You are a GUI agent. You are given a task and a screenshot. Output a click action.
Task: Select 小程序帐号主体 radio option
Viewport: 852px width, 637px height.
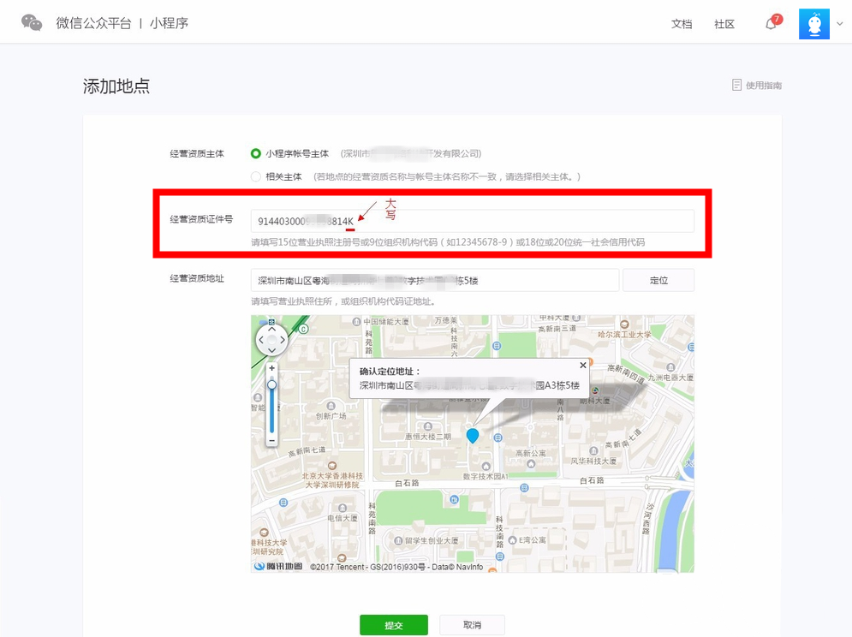(256, 154)
